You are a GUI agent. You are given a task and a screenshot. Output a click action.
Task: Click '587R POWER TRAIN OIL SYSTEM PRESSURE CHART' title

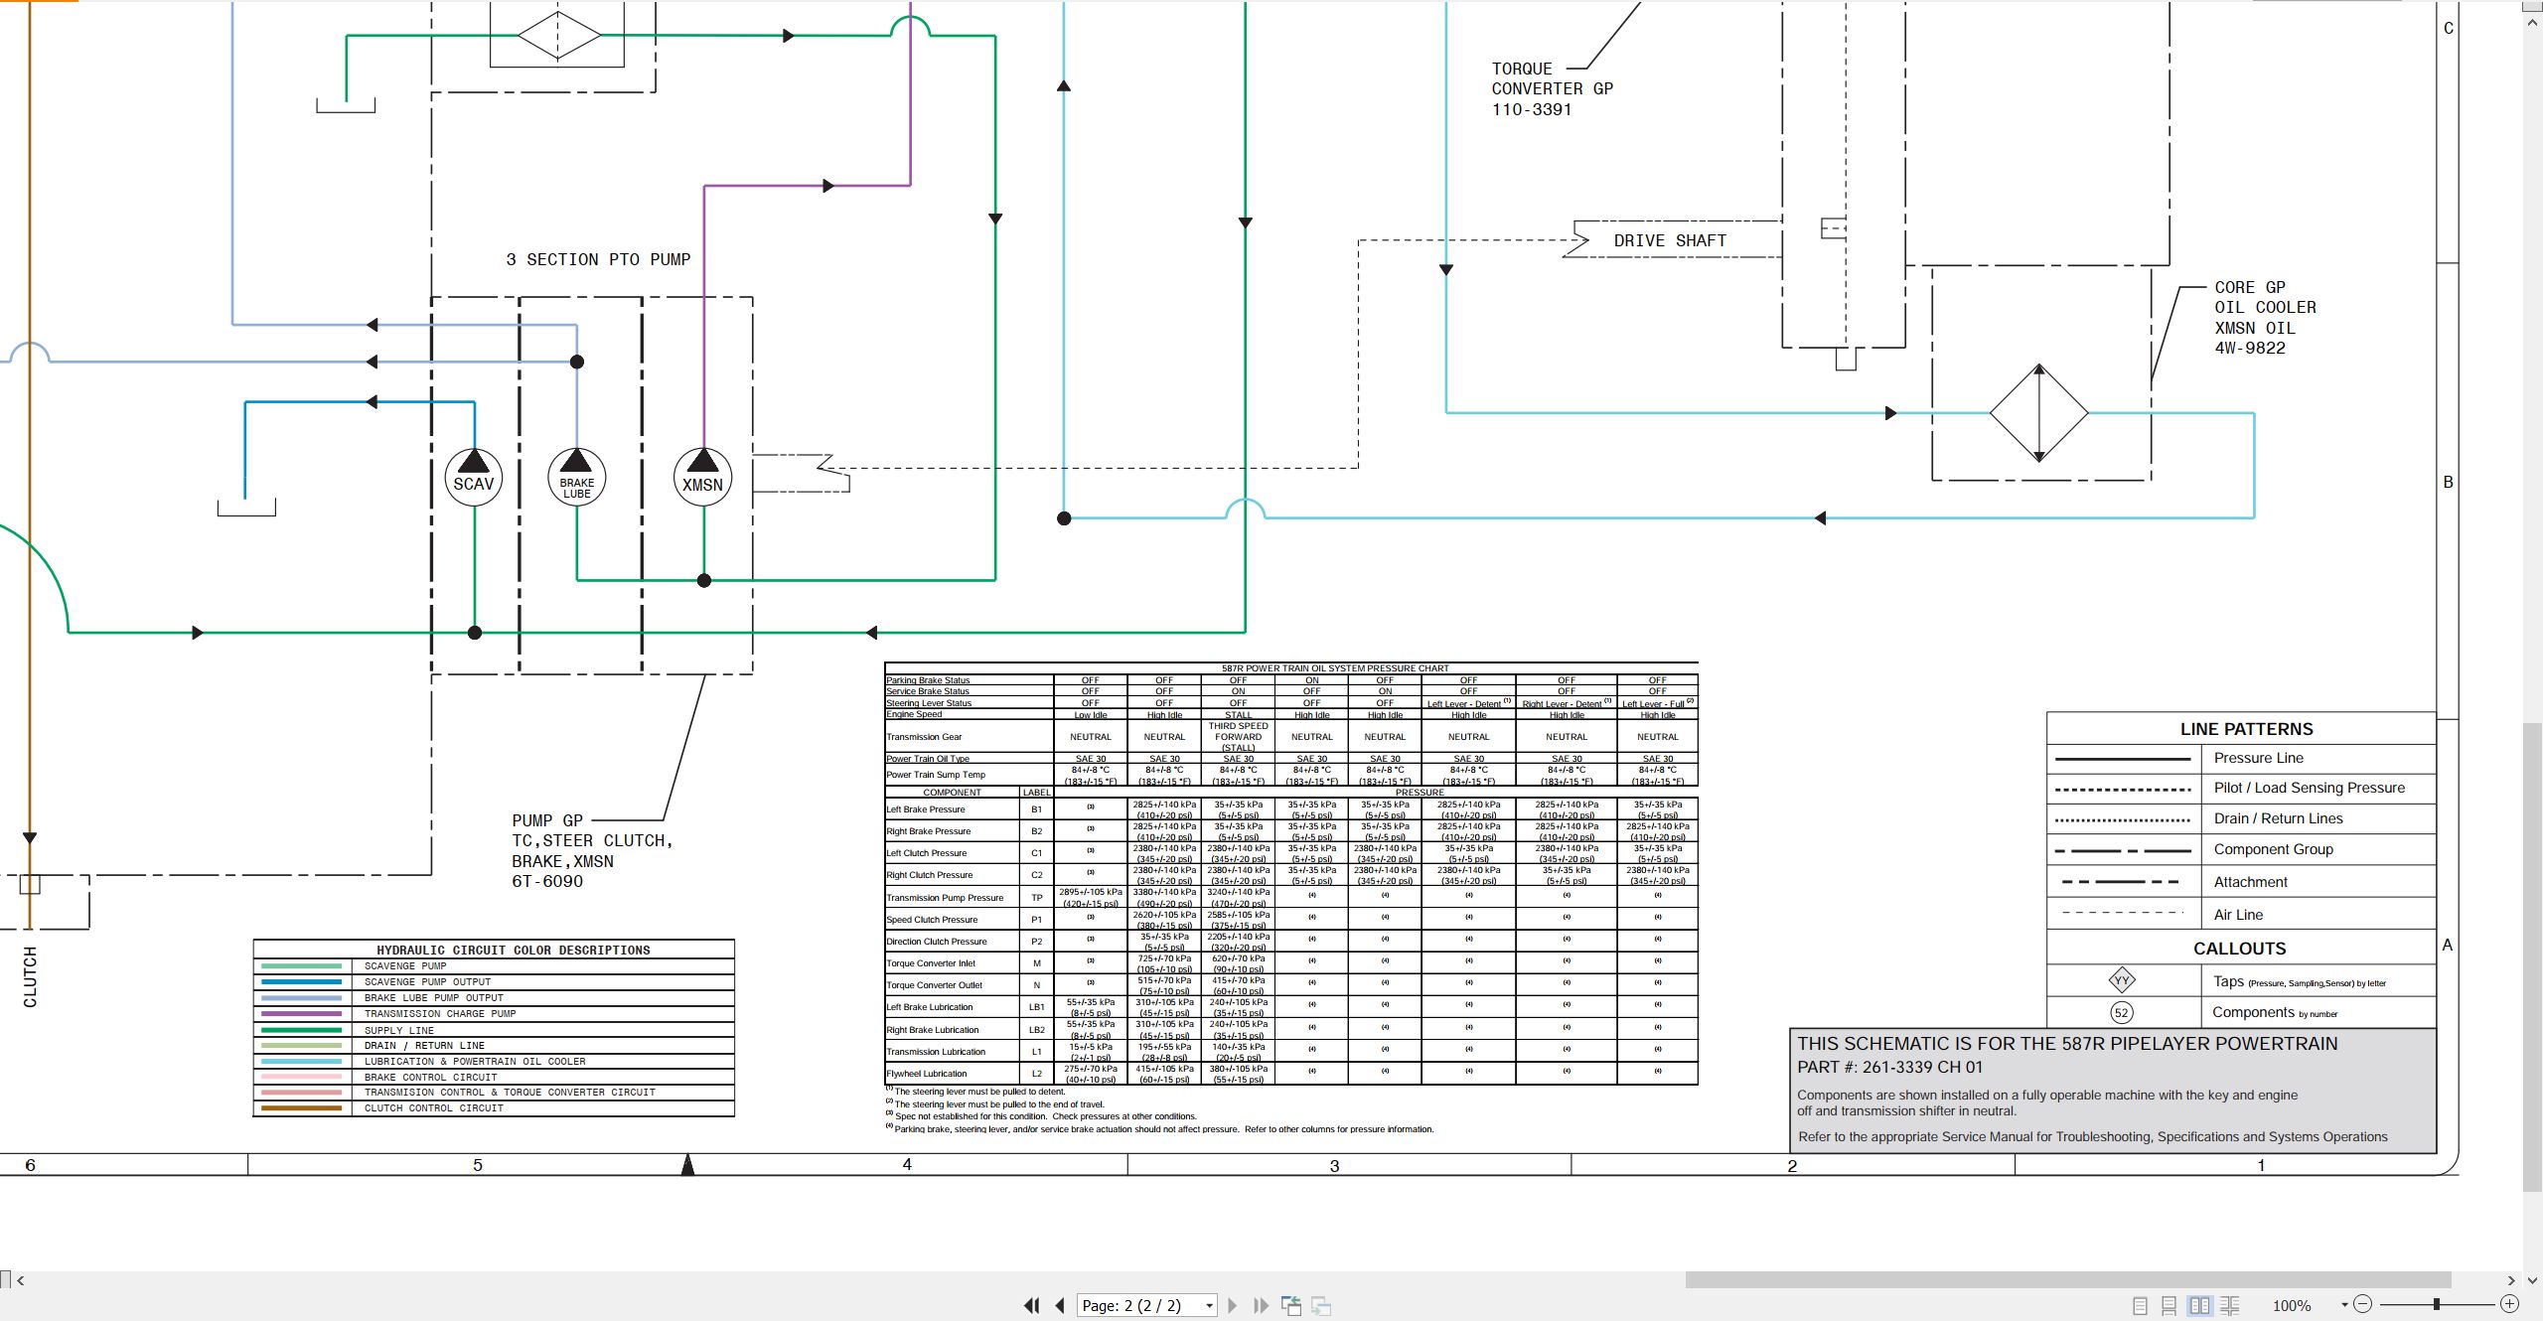point(1334,668)
